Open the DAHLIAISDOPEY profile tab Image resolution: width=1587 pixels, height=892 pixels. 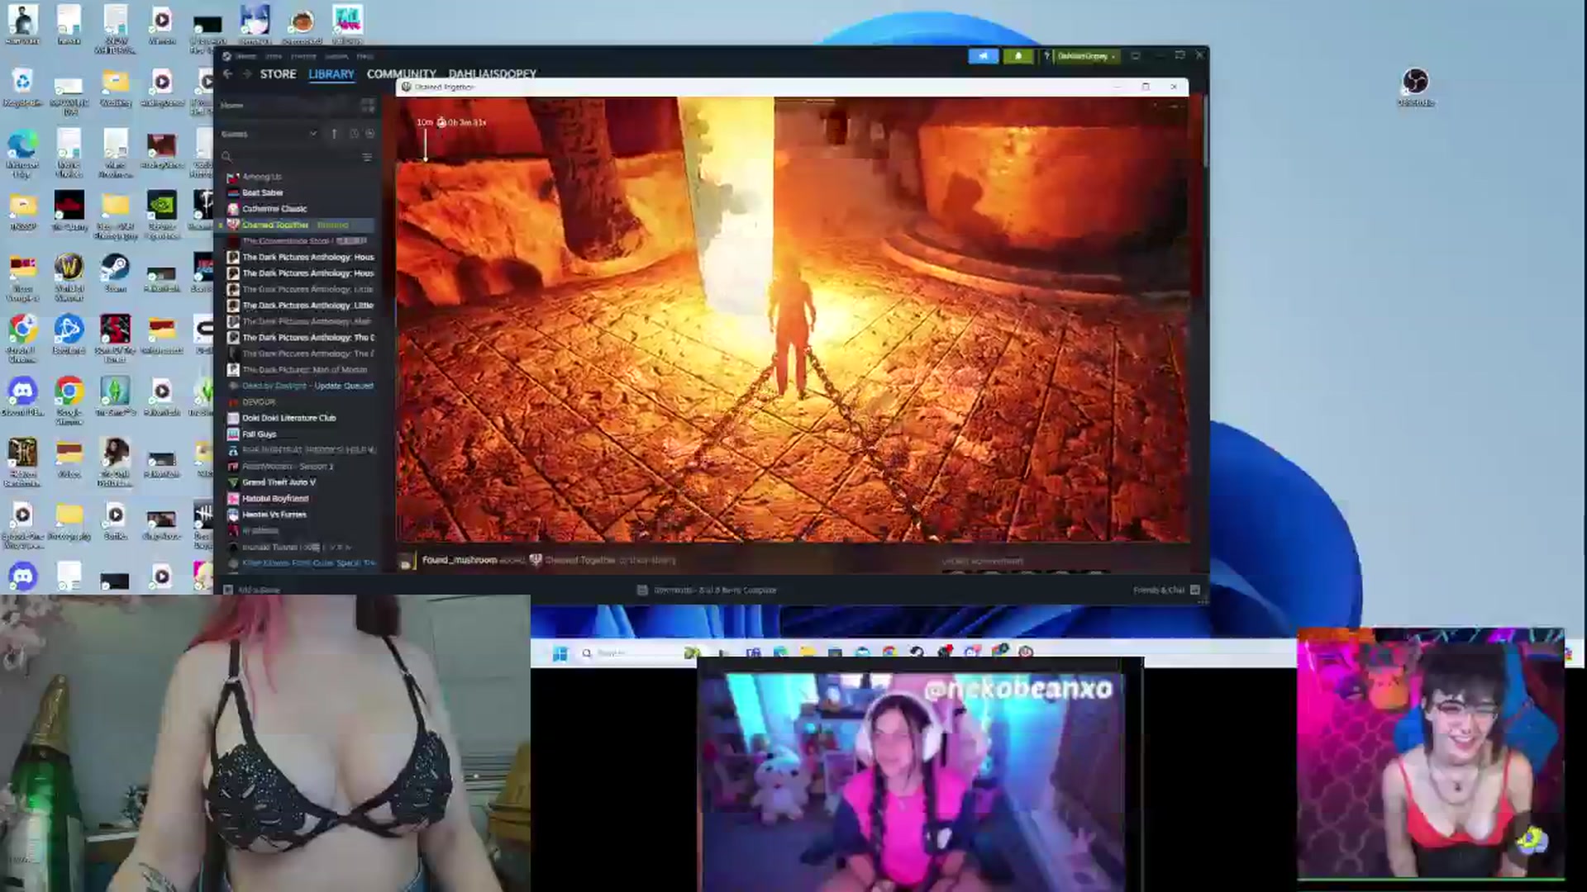(492, 74)
